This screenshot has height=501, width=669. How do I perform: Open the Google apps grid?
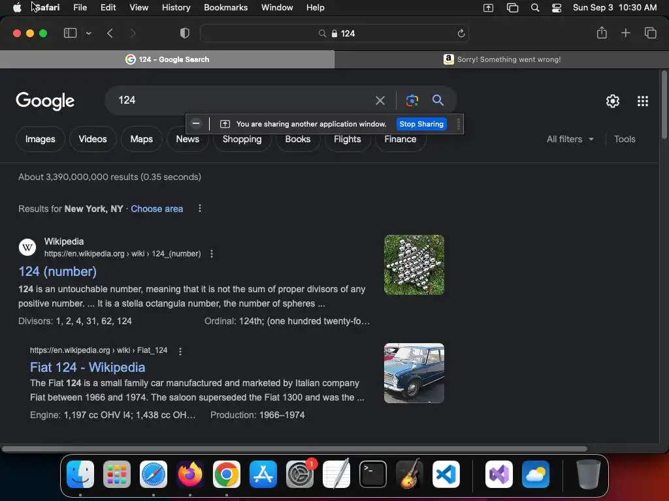point(643,101)
